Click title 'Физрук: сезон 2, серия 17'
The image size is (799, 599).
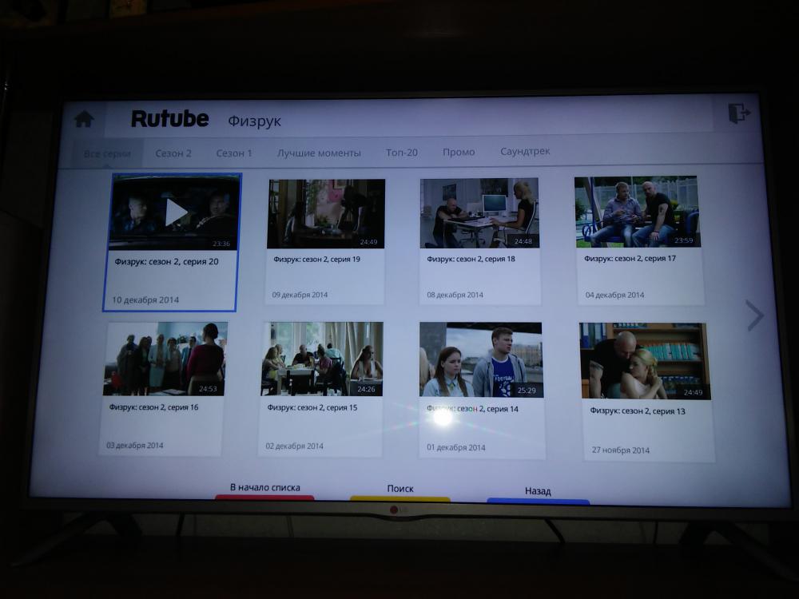(x=630, y=258)
